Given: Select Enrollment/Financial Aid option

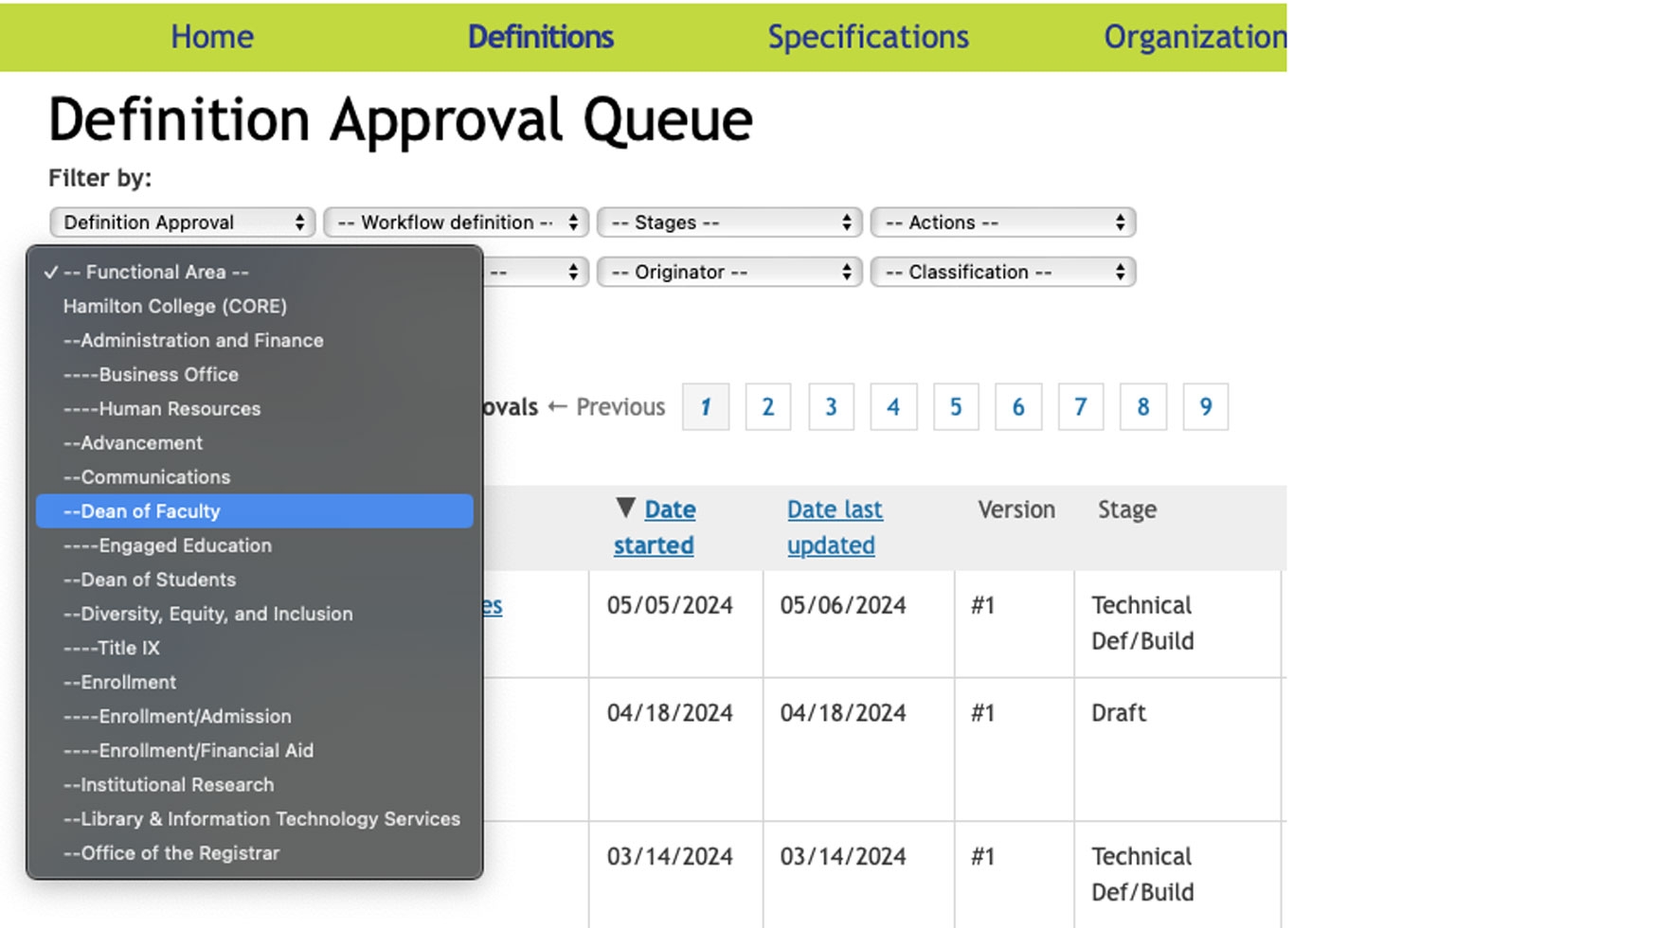Looking at the screenshot, I should tap(254, 750).
